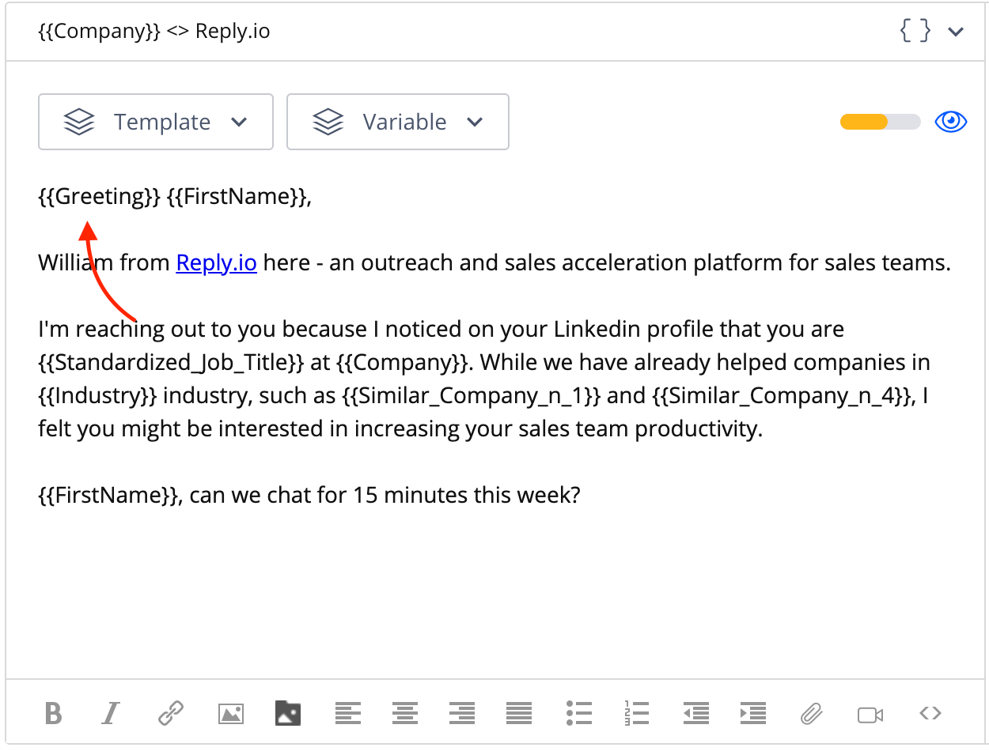The image size is (989, 751).
Task: Place cursor in empty body area below text
Action: coord(494,593)
